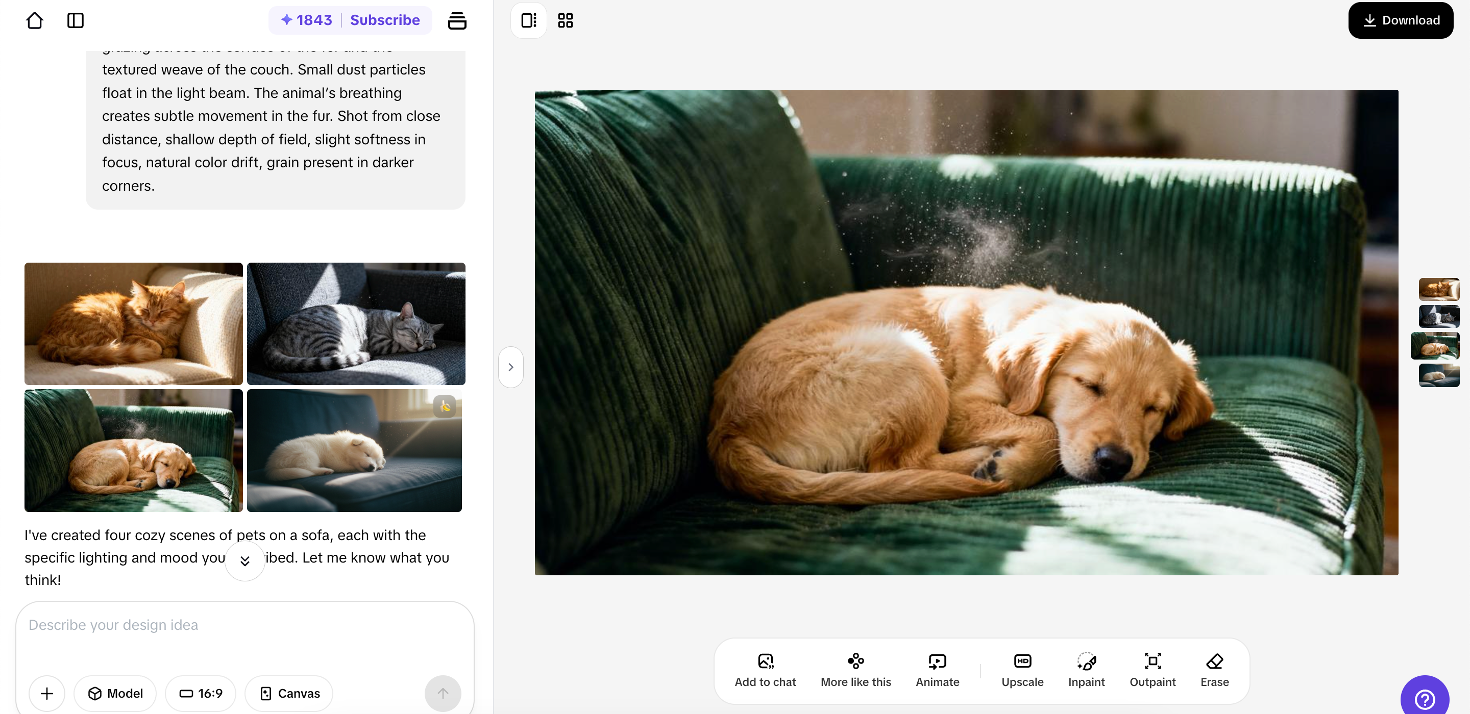Click the Animate icon
1470x714 pixels.
pos(937,670)
